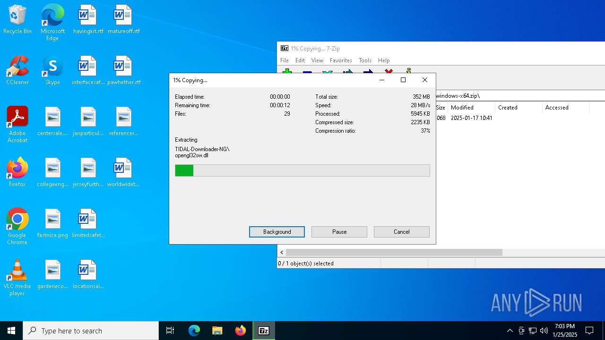This screenshot has height=340, width=605.
Task: Click the 7-Zip horizontal scrollbar thumb
Action: pos(394,253)
